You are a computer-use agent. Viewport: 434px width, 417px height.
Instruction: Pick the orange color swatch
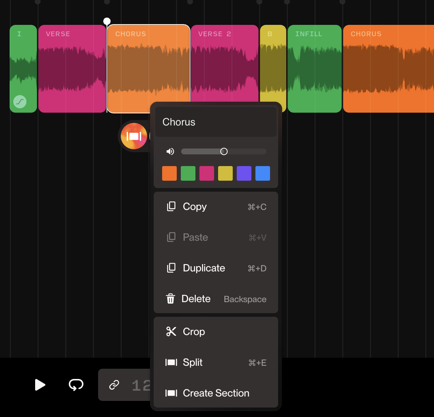click(169, 173)
